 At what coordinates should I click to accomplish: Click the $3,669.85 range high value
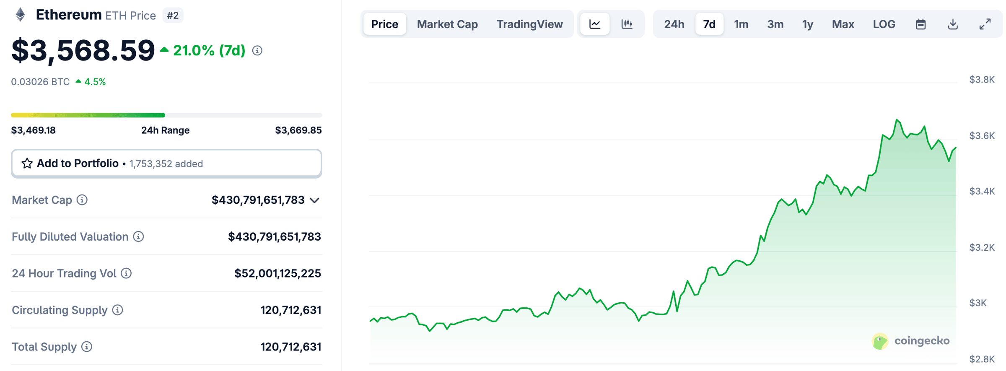[298, 130]
